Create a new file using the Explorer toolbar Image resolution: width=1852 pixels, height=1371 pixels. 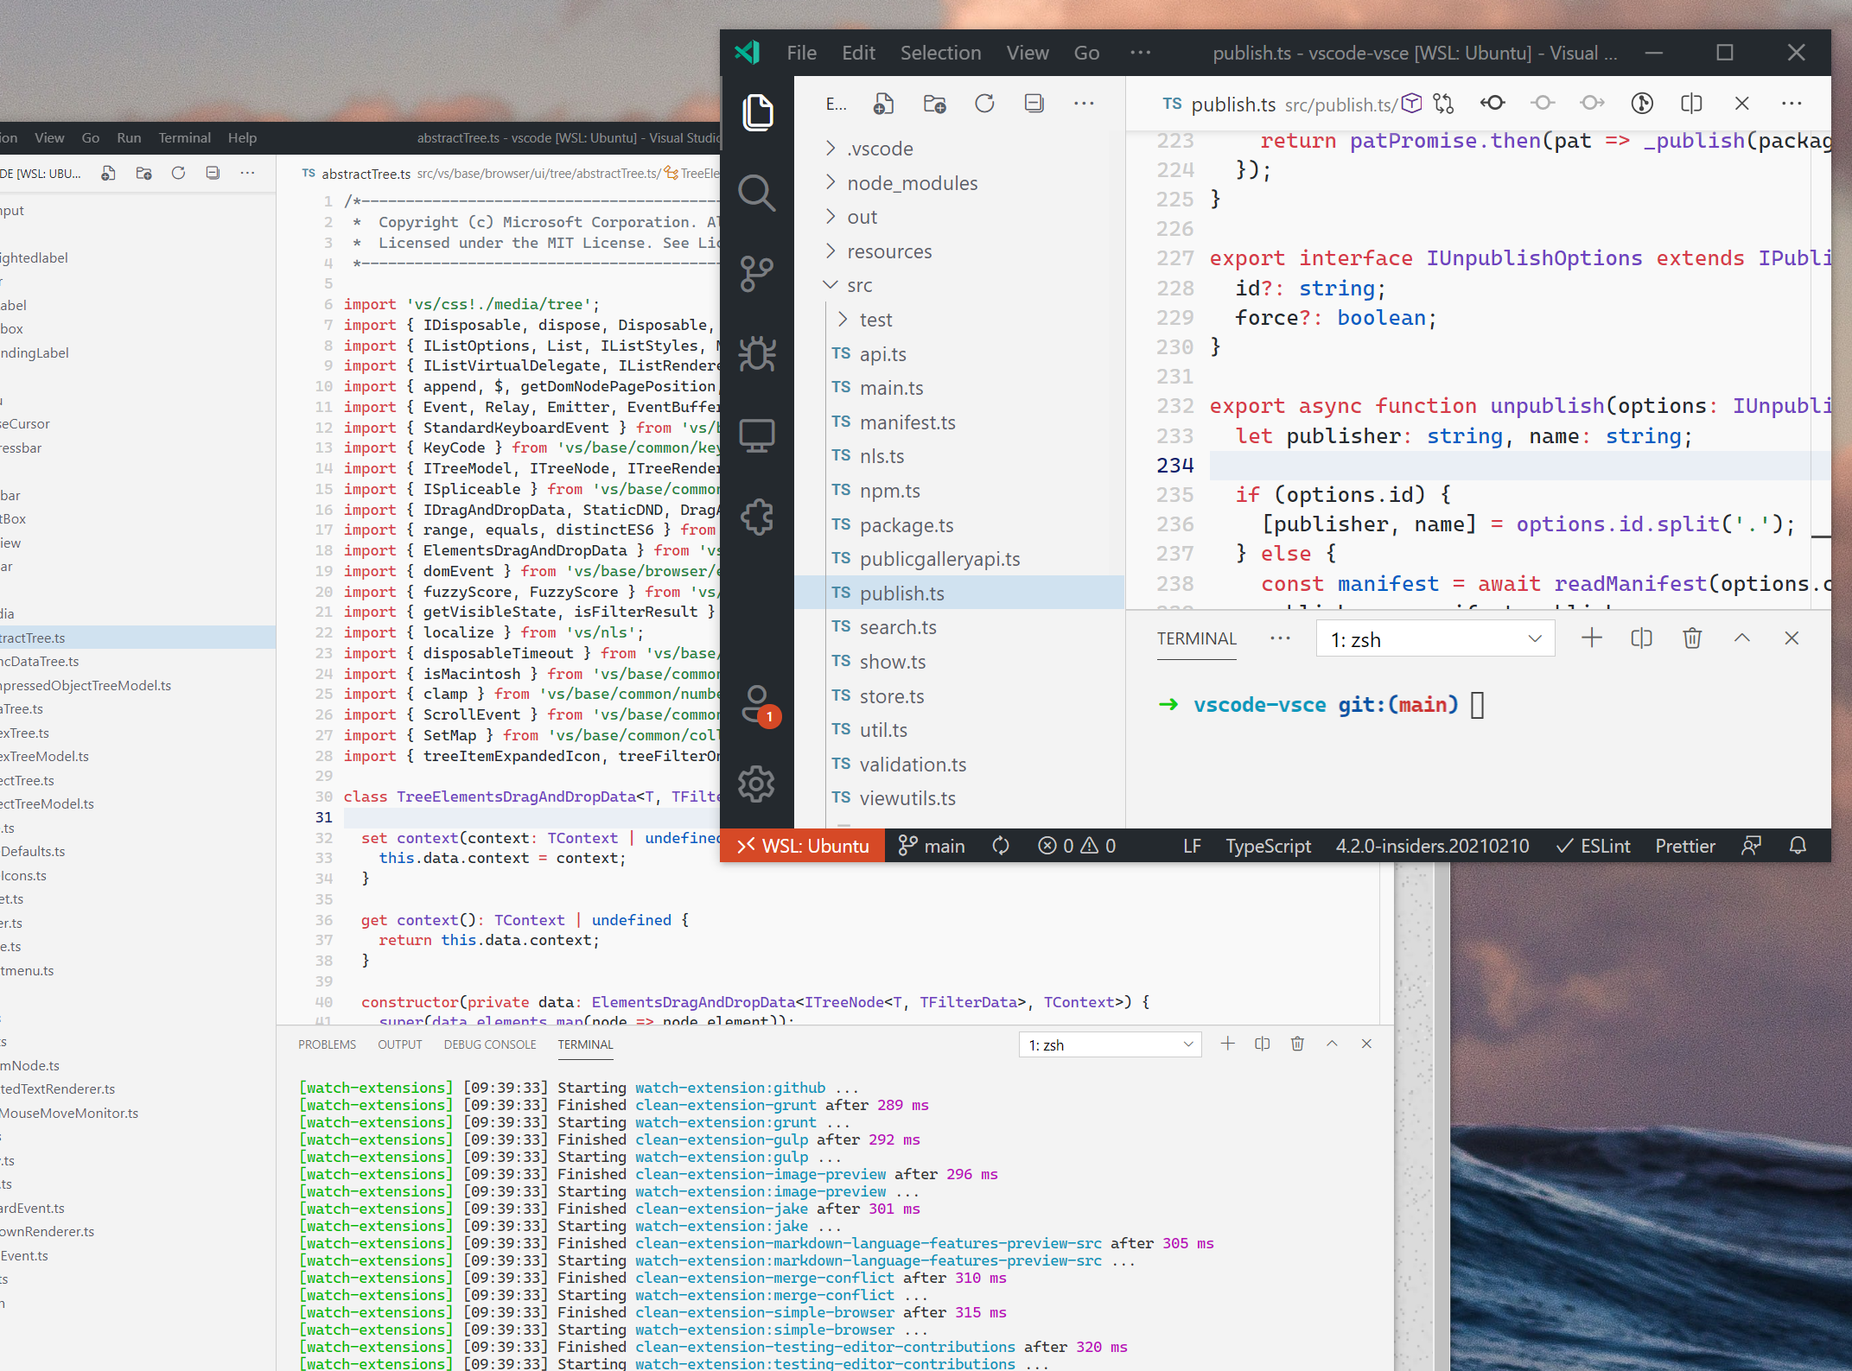point(882,104)
